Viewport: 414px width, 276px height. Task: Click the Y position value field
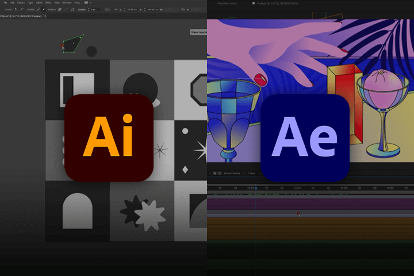(x=152, y=10)
